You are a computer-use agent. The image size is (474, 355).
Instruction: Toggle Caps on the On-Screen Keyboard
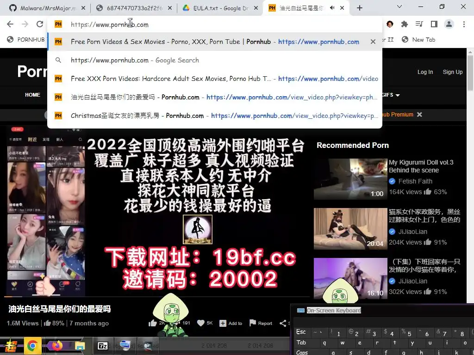302,352
